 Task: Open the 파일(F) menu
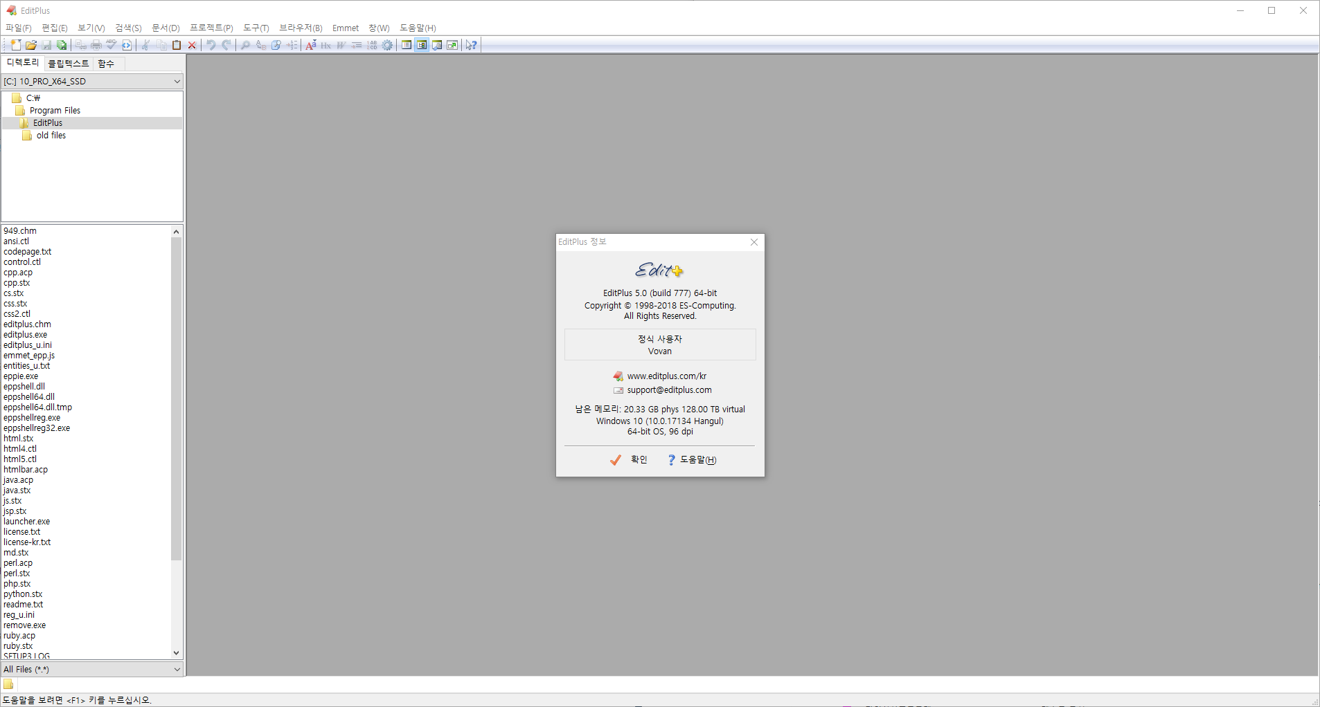click(19, 28)
